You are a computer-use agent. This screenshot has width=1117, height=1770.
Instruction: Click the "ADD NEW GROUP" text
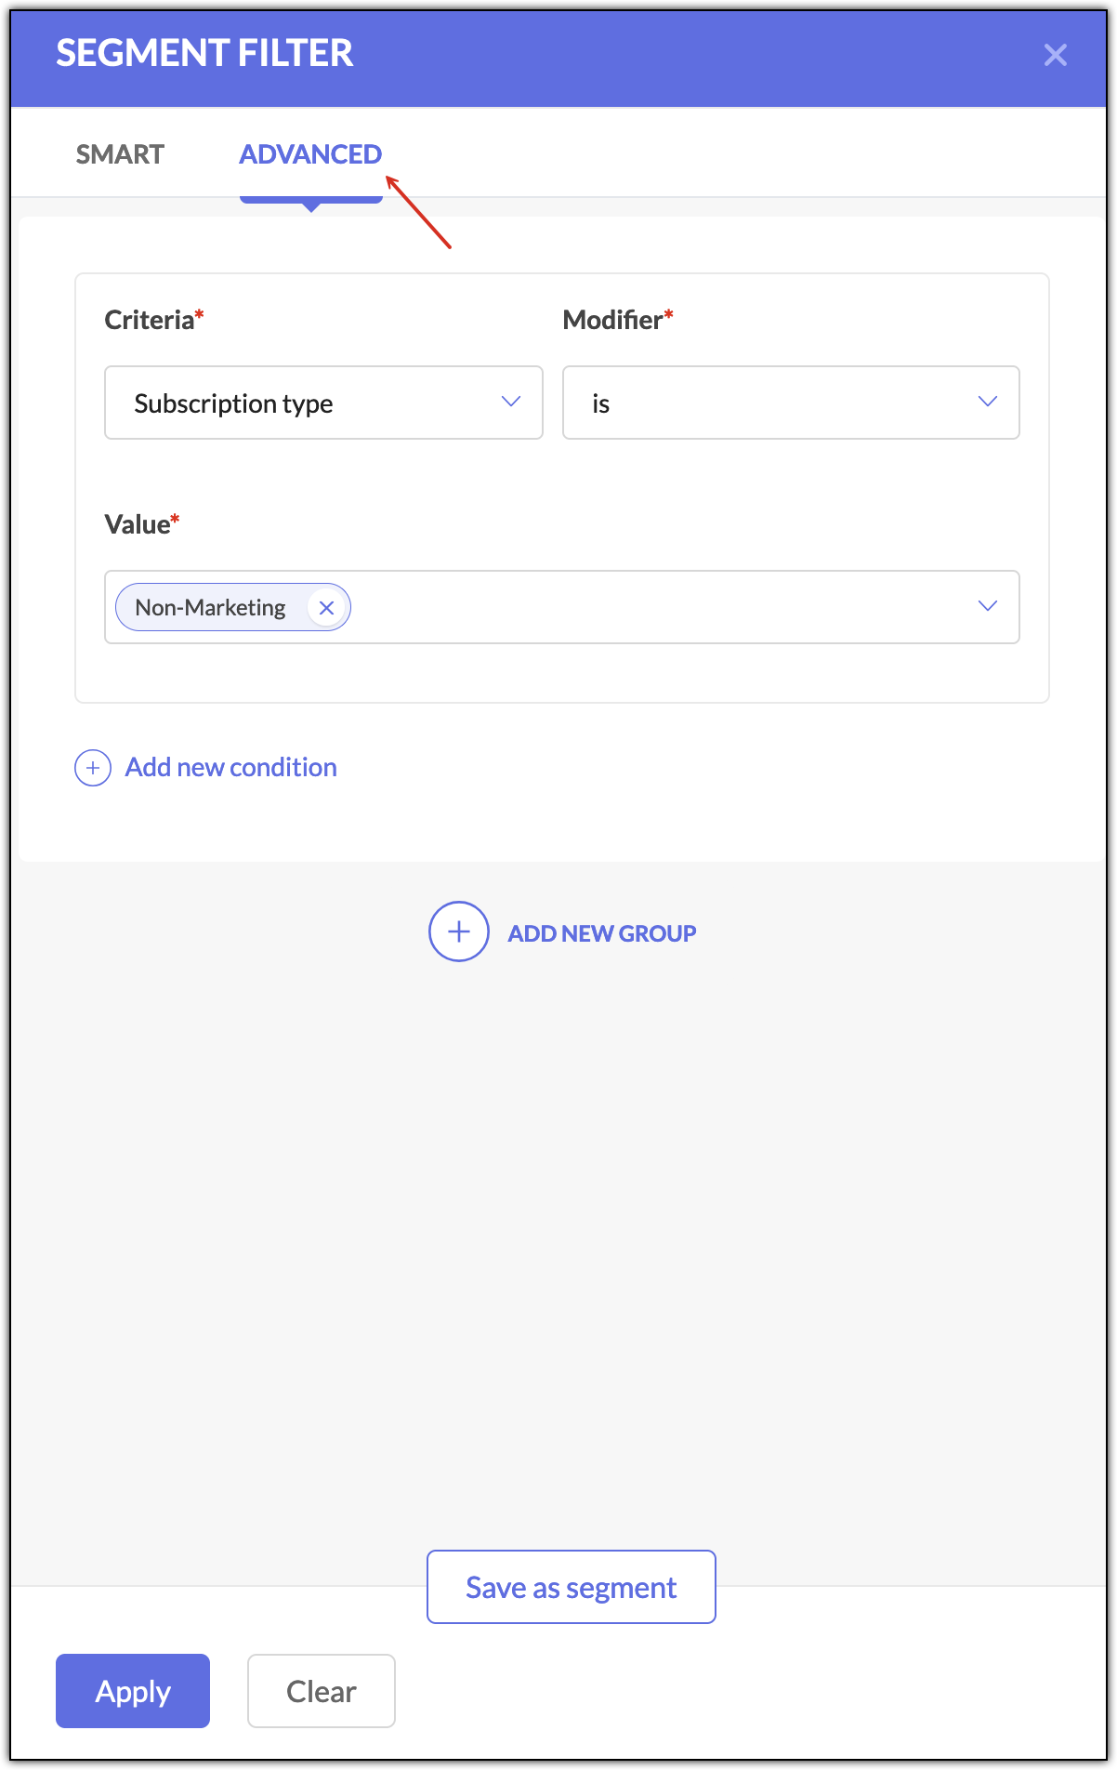pos(602,933)
